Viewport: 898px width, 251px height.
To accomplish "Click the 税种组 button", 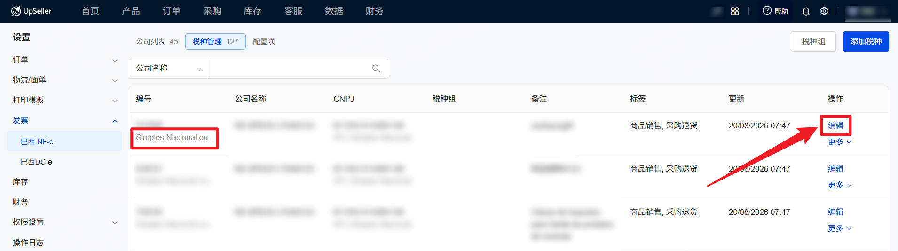I will tap(813, 41).
